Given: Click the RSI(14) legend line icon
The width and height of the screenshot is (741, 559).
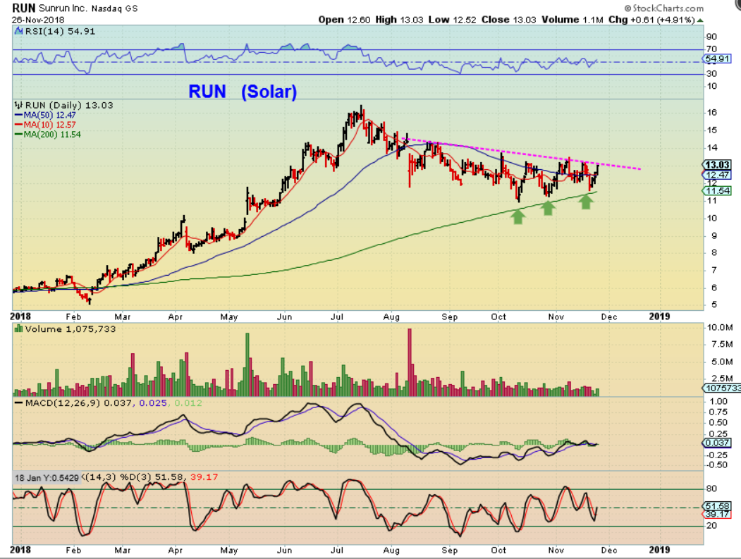Looking at the screenshot, I should click(18, 31).
